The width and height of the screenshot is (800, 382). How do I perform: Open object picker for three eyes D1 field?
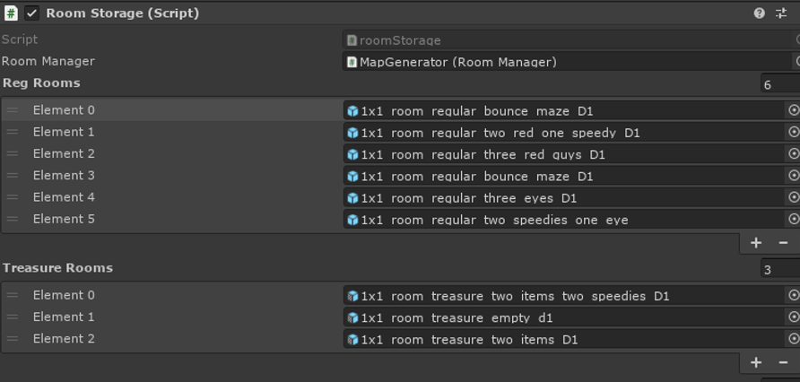tap(794, 197)
